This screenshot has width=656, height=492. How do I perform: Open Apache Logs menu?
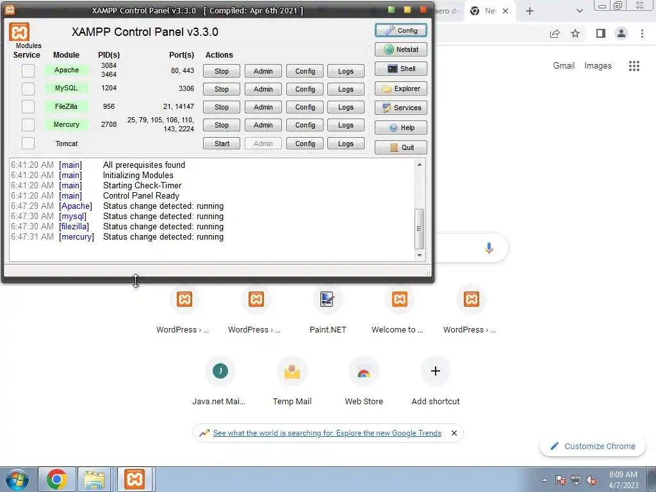tap(346, 71)
